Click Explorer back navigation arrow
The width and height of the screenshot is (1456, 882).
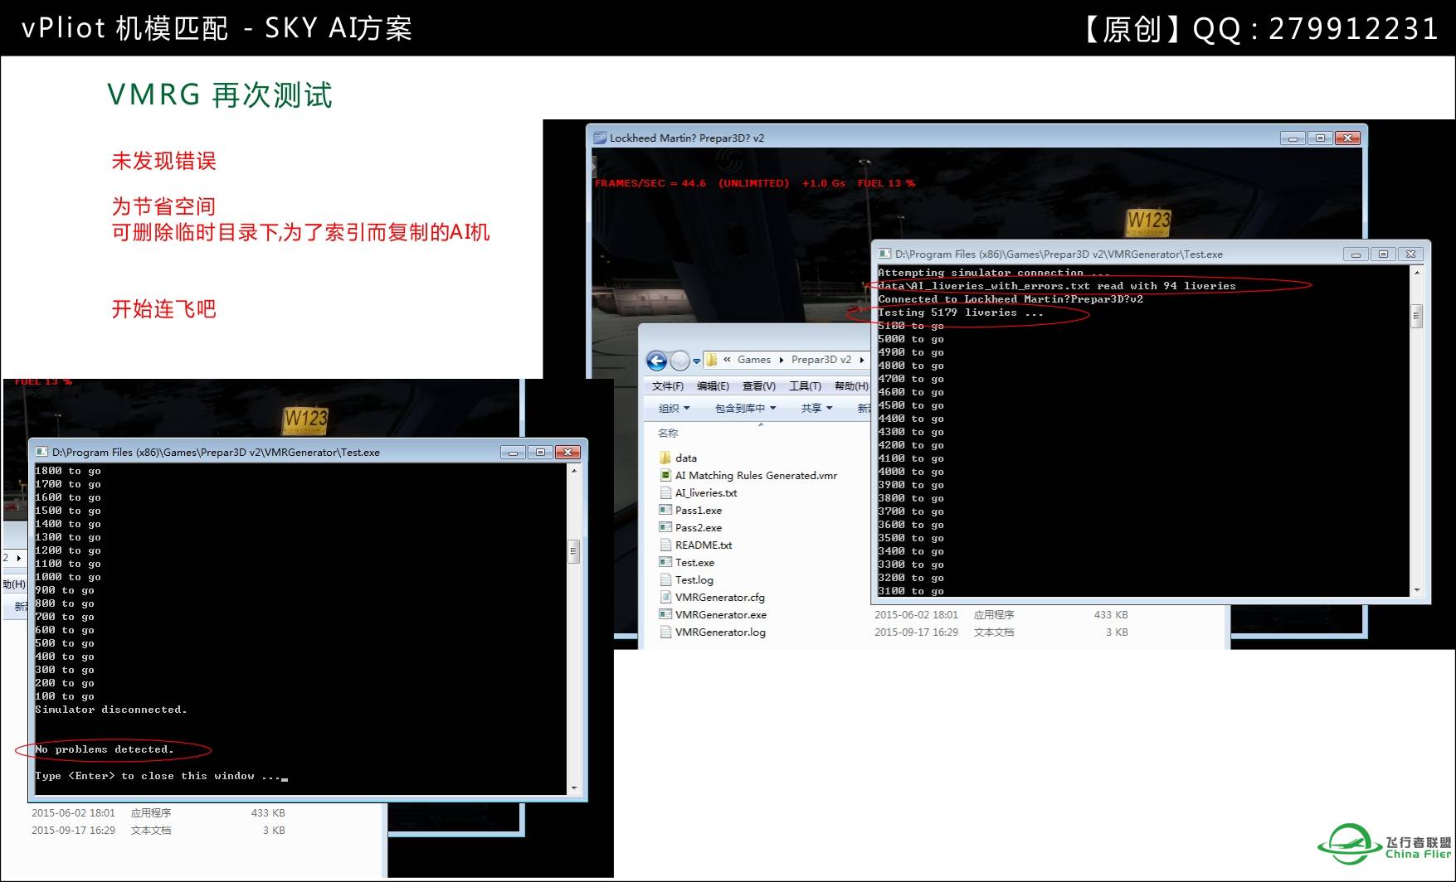point(656,361)
